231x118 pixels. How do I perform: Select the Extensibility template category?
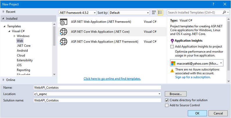pos(25,60)
